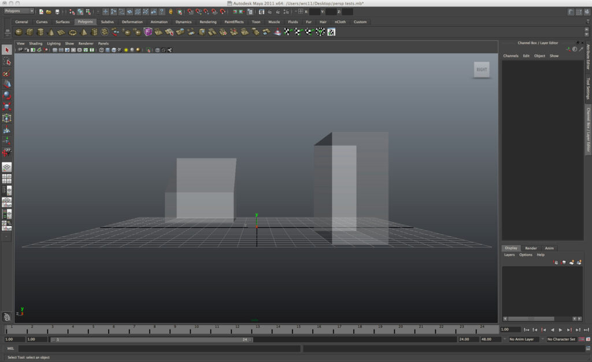
Task: Open the No Anim Layer dropdown
Action: coord(523,339)
